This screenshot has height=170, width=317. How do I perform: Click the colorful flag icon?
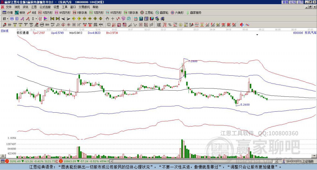[x=46, y=19]
